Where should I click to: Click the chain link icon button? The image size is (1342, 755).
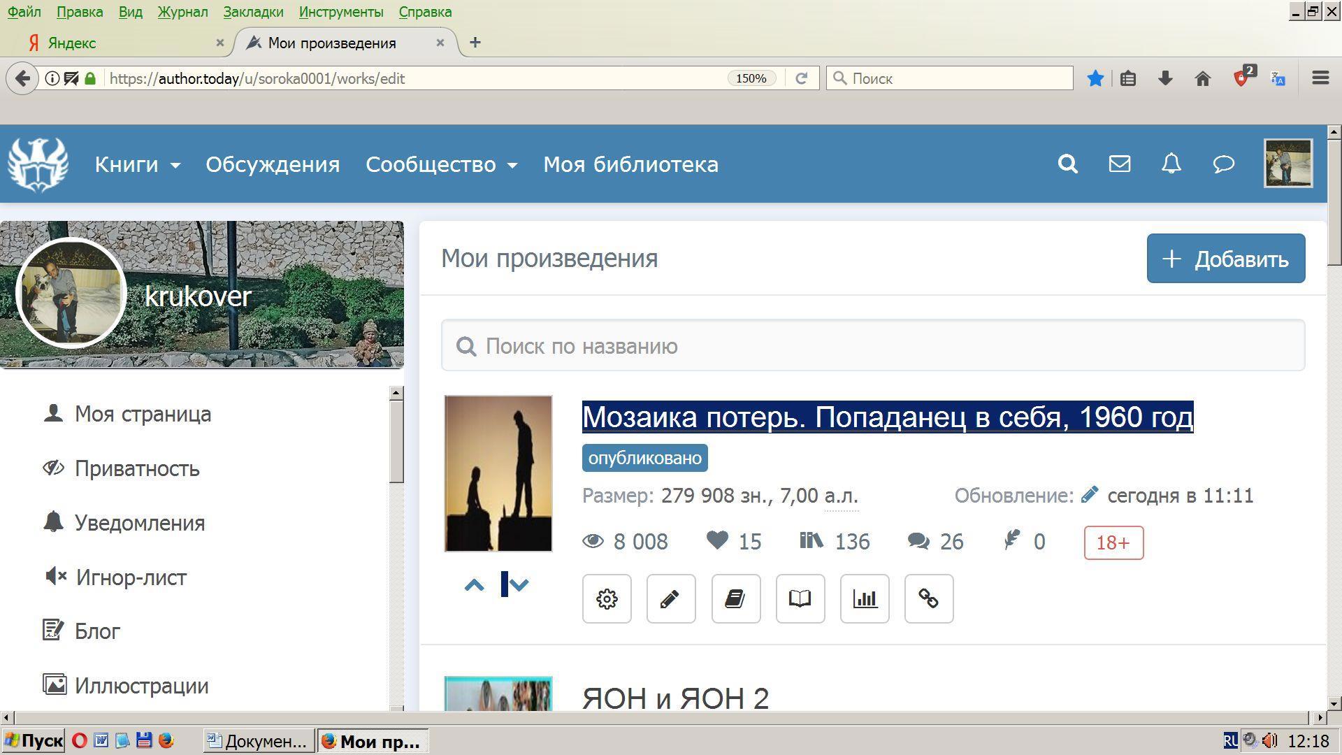tap(928, 599)
